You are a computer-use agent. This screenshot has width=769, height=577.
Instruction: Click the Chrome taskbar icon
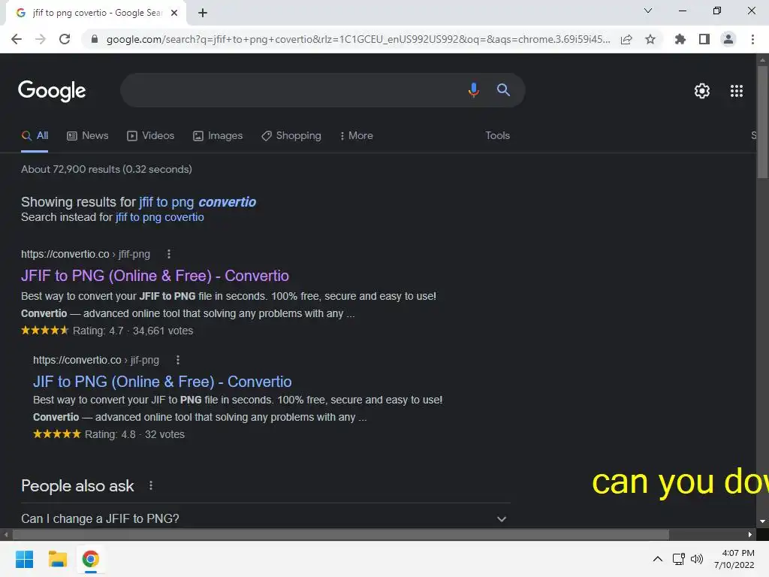pos(90,559)
